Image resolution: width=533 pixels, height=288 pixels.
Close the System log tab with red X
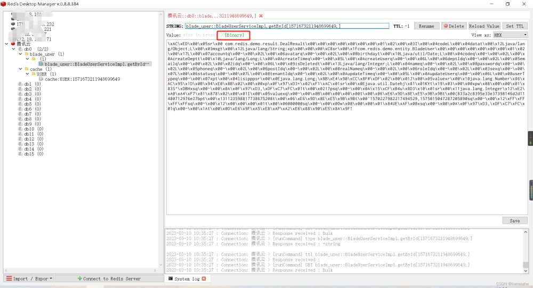coord(204,279)
